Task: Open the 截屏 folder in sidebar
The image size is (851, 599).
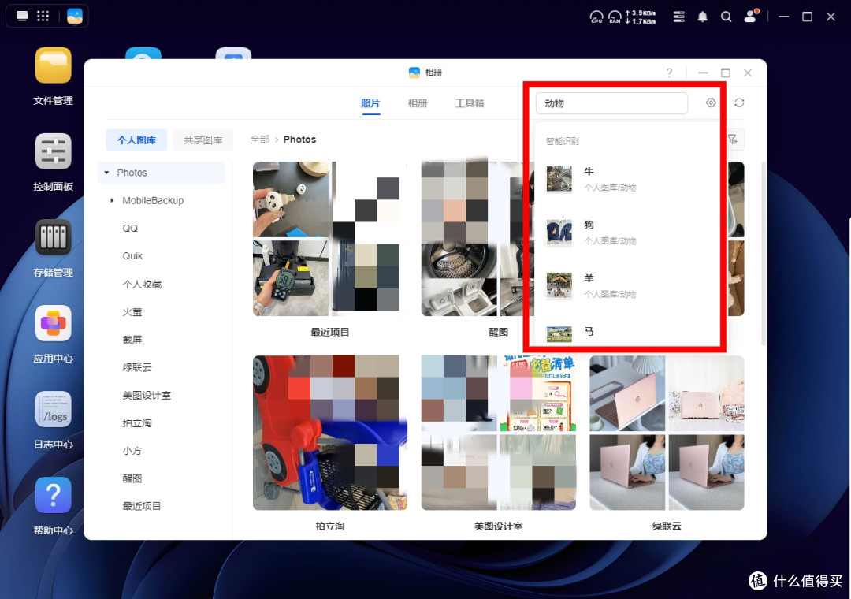Action: tap(132, 340)
